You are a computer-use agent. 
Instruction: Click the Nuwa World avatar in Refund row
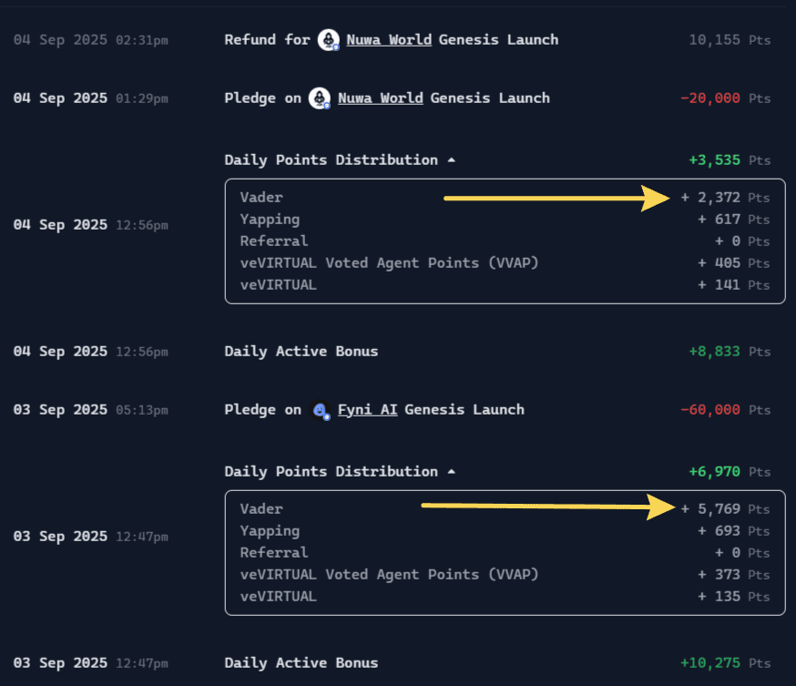tap(329, 40)
